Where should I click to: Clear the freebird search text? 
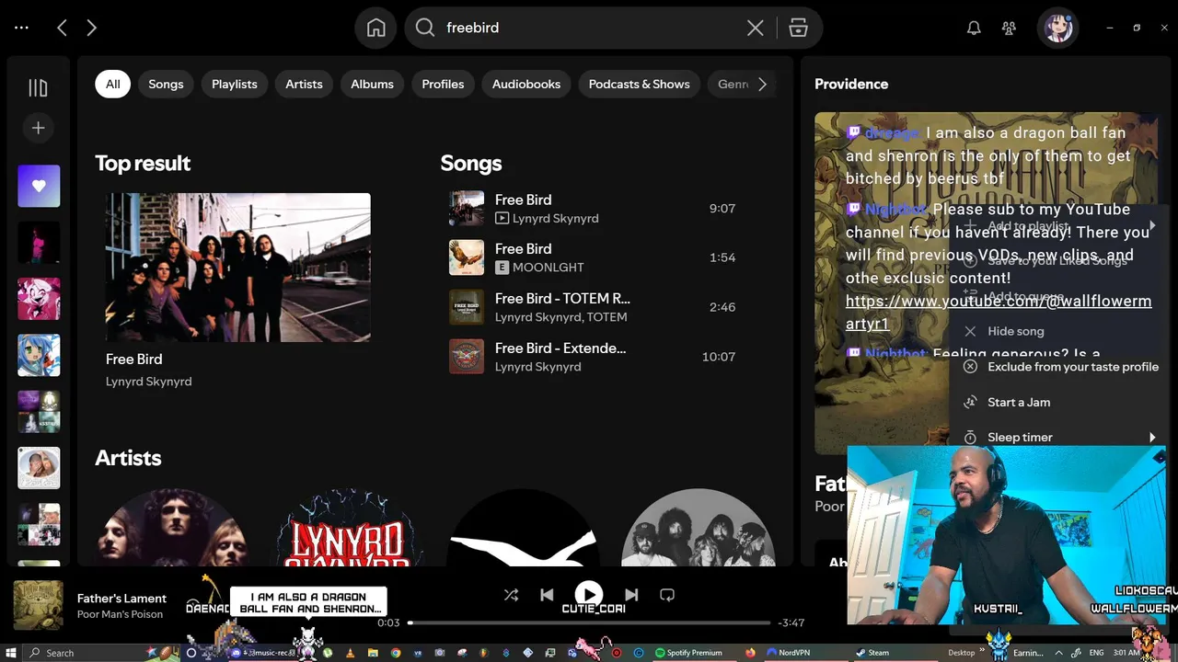tap(756, 28)
